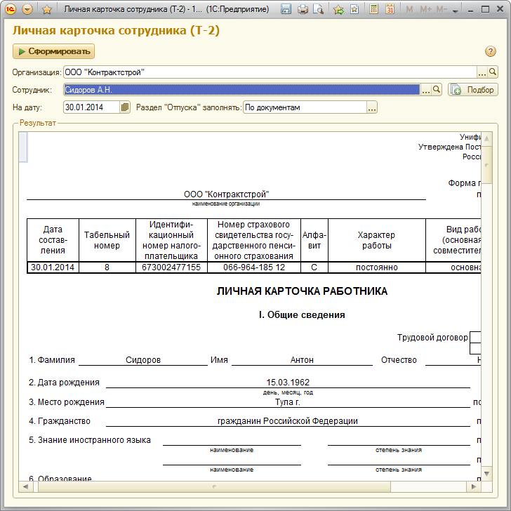
Task: Open the main menu dropdown arrow in title bar
Action: (x=27, y=9)
